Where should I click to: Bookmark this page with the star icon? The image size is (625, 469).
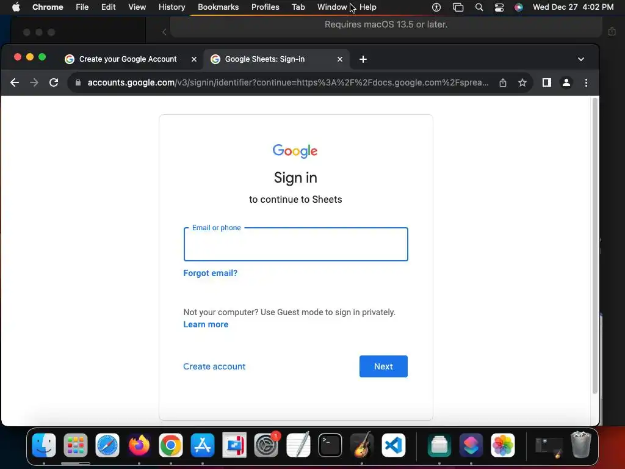point(522,82)
